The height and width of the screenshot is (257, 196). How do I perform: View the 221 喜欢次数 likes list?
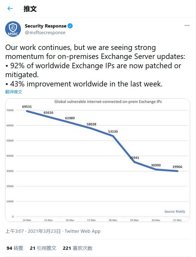[78, 248]
